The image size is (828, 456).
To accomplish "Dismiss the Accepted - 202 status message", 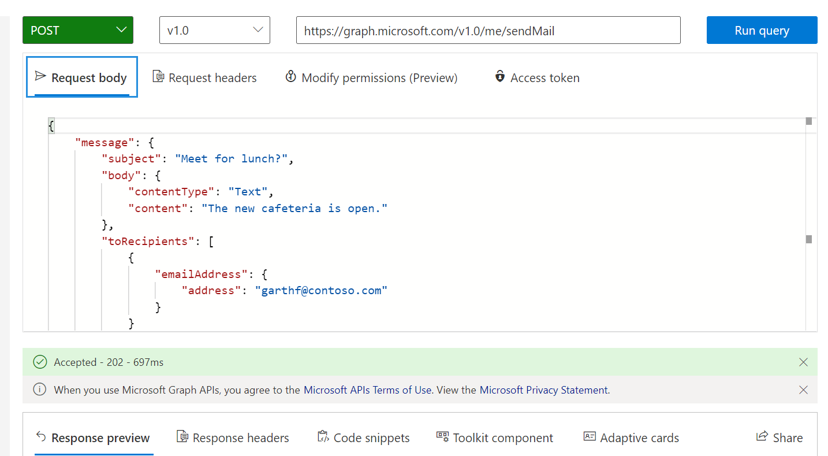I will 803,362.
